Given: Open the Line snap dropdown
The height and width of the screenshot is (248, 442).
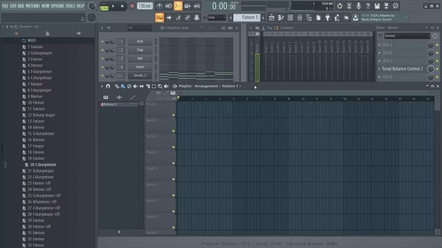Looking at the screenshot, I should pos(216,18).
